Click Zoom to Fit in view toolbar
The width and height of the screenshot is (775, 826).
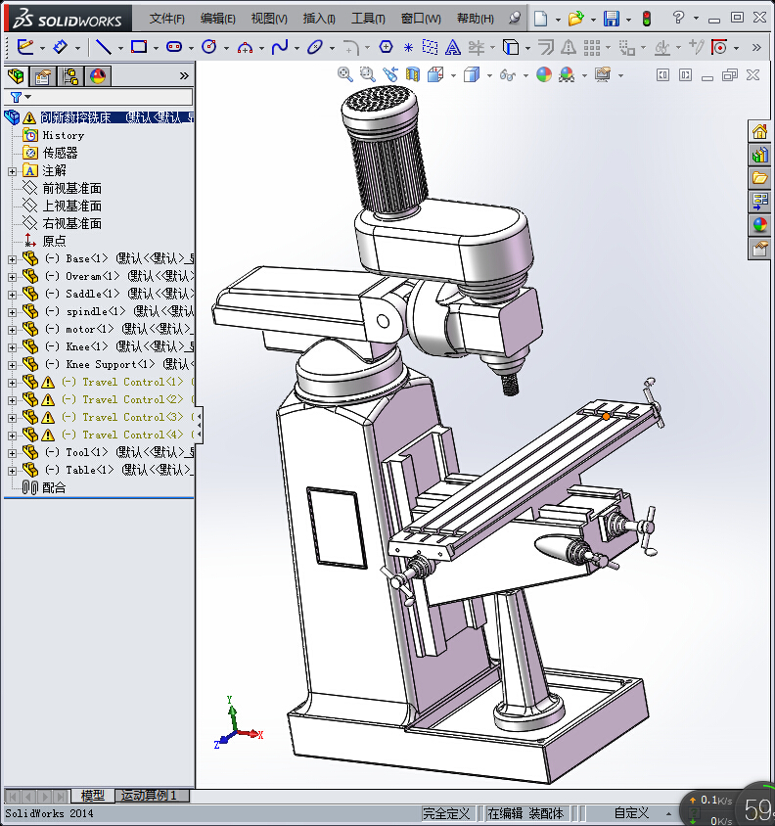click(344, 74)
